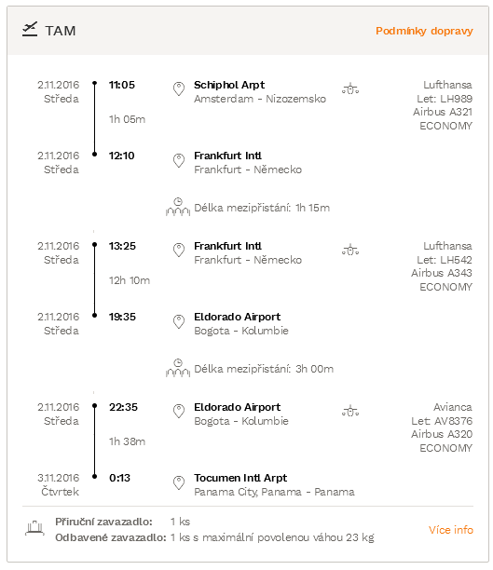Viewport: 493px width, 570px height.
Task: Click the luggage icon by Příruční zavazadlo
Action: [34, 528]
